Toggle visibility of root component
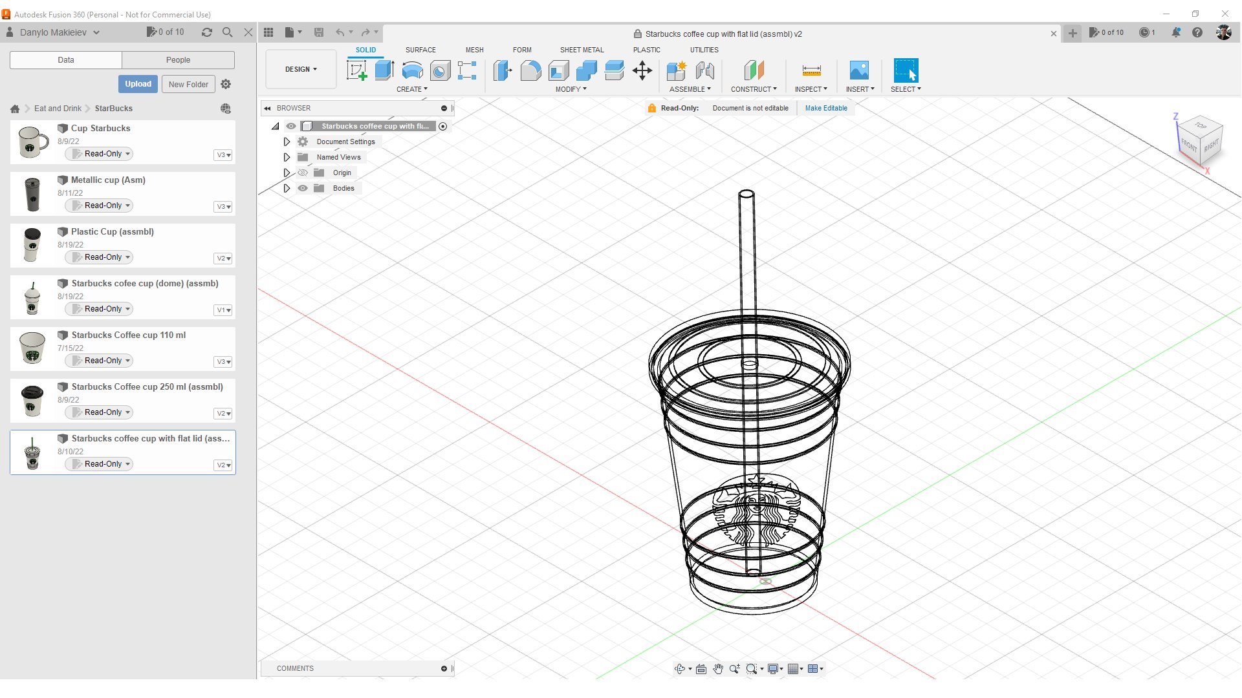Screen dimensions: 1242x698 (291, 126)
